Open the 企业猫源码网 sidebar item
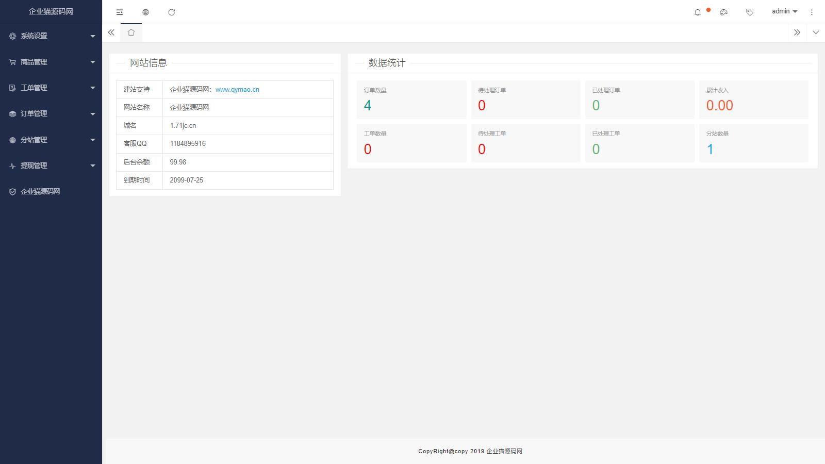The image size is (825, 464). click(x=40, y=191)
